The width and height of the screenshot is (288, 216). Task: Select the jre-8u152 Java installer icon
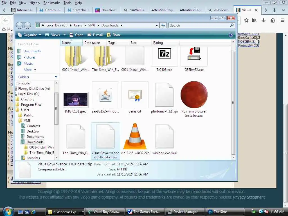(105, 95)
